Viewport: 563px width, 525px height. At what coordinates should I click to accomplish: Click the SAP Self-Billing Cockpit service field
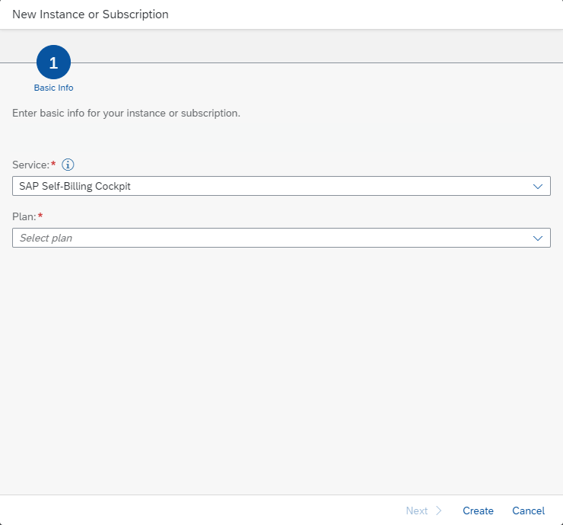(x=281, y=186)
